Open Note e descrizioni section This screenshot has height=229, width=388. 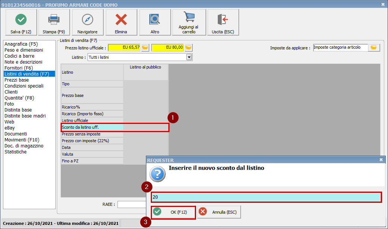(23, 62)
